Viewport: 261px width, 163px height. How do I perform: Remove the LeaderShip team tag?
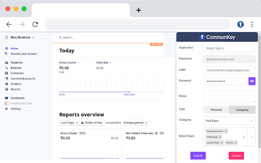[x=222, y=143]
